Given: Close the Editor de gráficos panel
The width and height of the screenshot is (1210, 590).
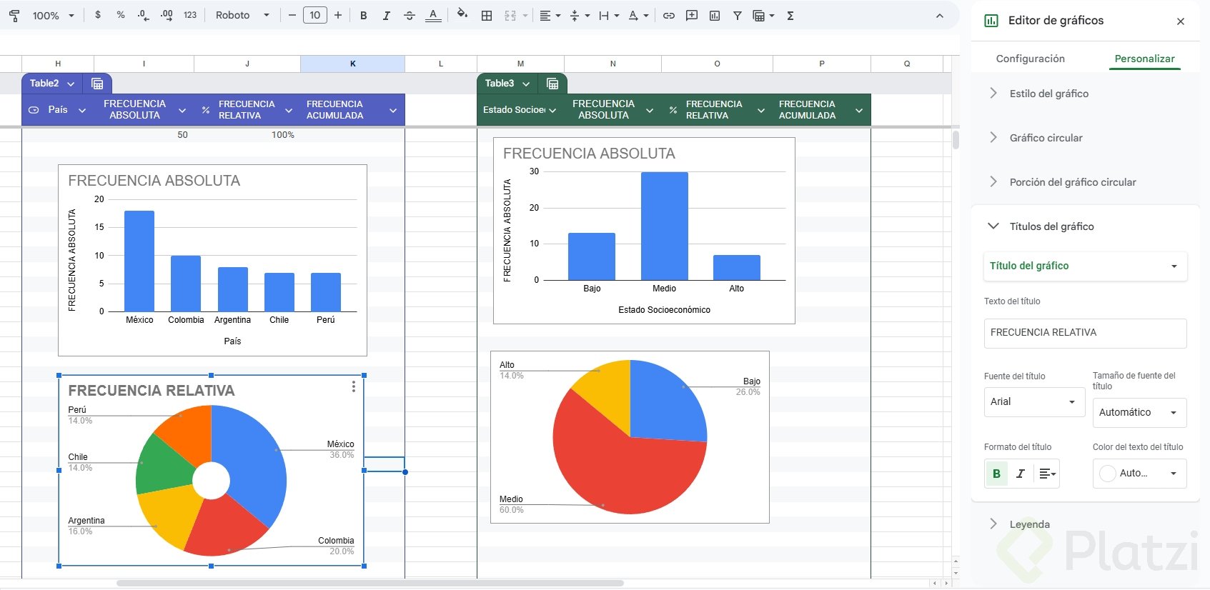Looking at the screenshot, I should click(x=1181, y=21).
